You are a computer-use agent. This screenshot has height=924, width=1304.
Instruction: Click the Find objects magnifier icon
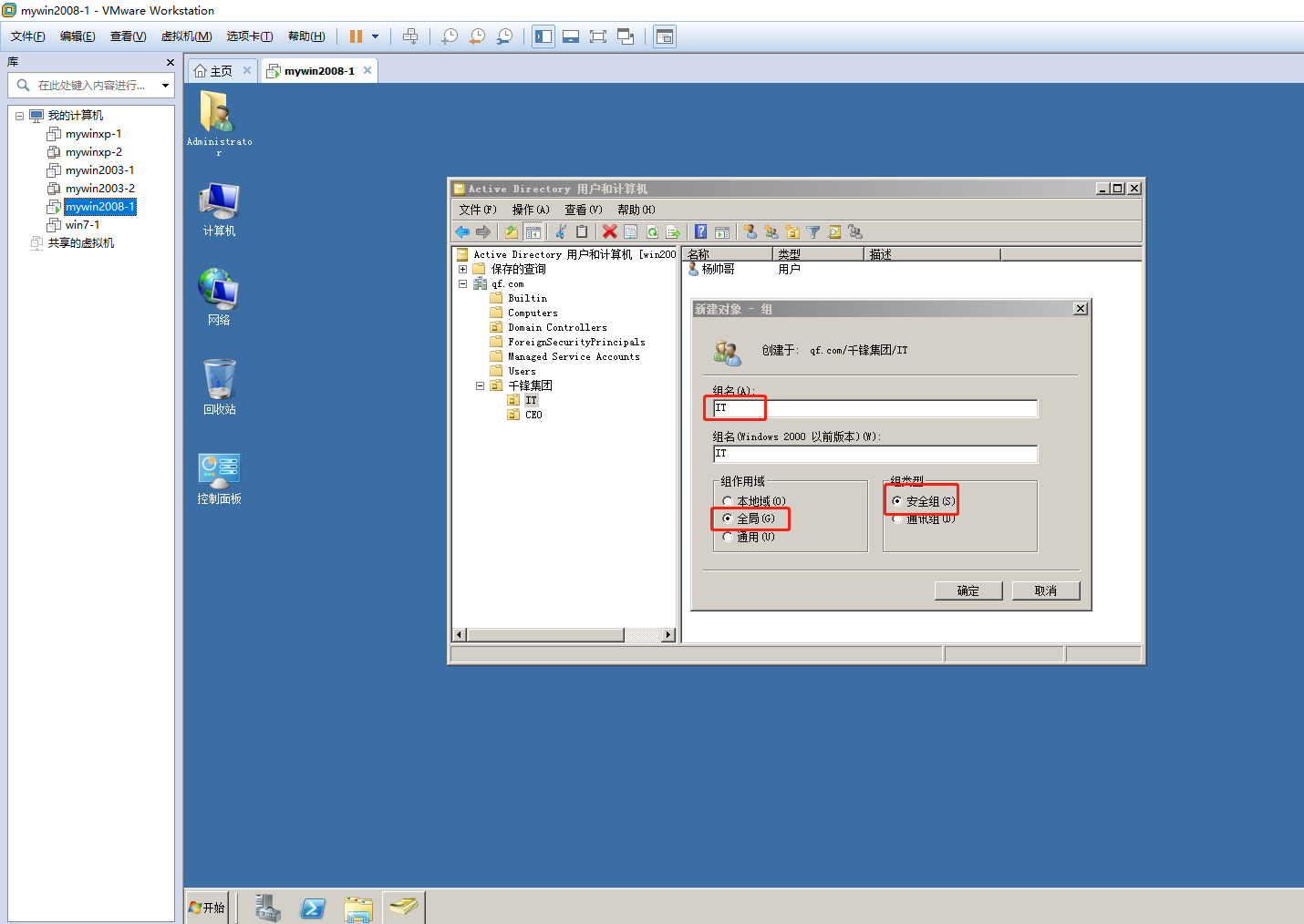pos(834,231)
